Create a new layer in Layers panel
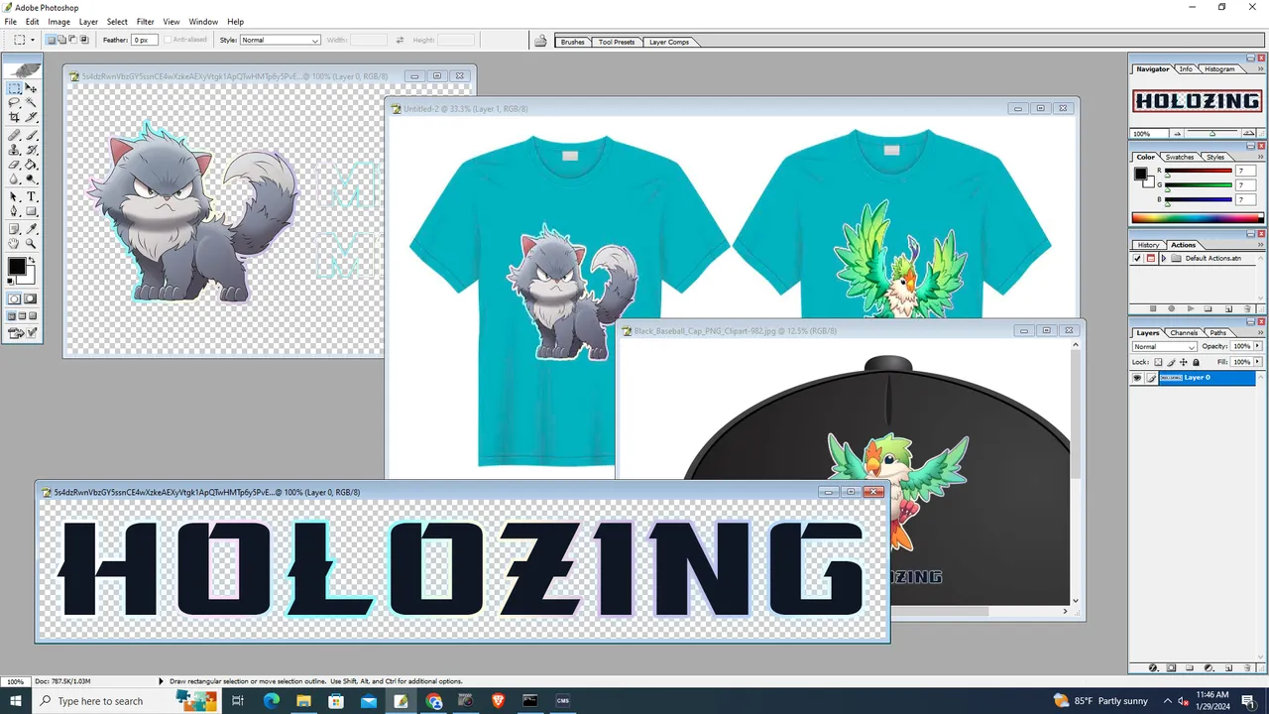 [1228, 668]
